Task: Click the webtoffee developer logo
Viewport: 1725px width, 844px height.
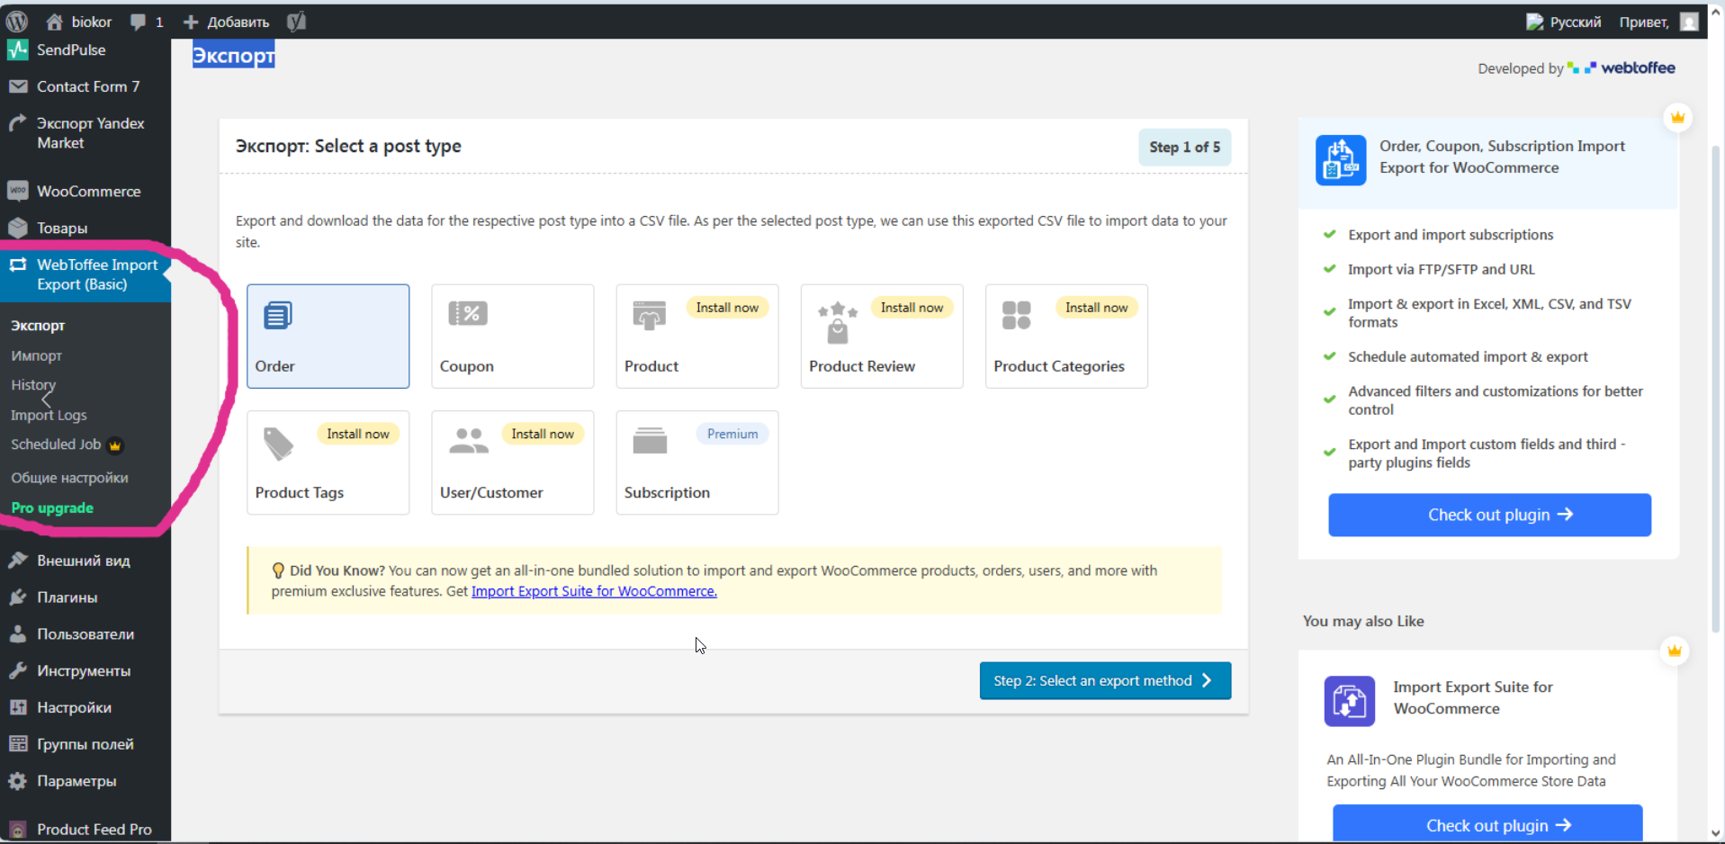Action: pyautogui.click(x=1622, y=67)
